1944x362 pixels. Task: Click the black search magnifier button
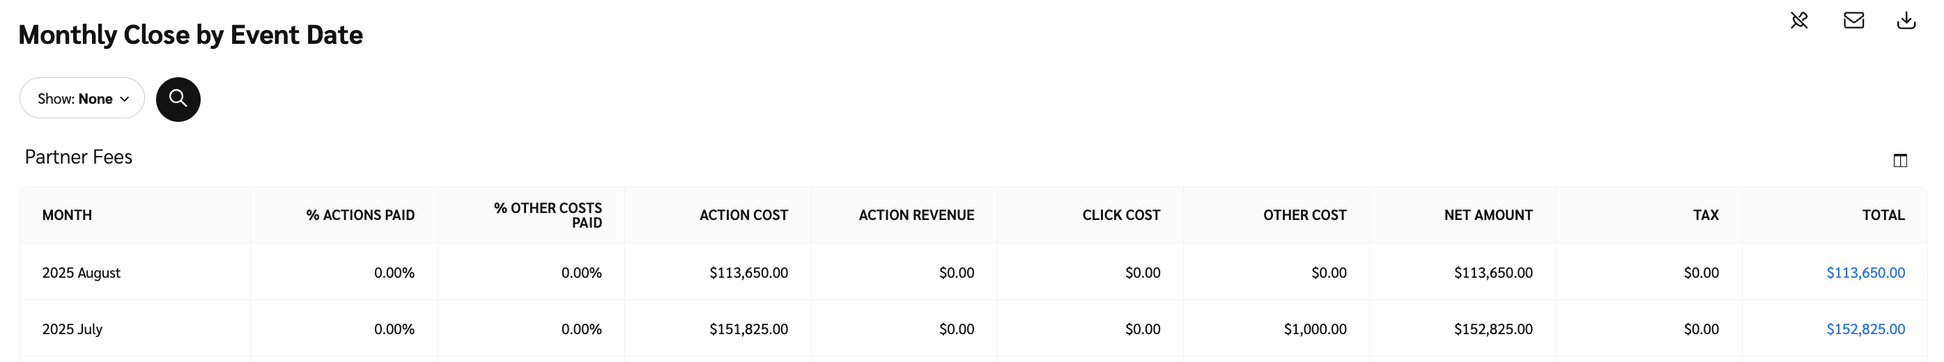[x=178, y=99]
